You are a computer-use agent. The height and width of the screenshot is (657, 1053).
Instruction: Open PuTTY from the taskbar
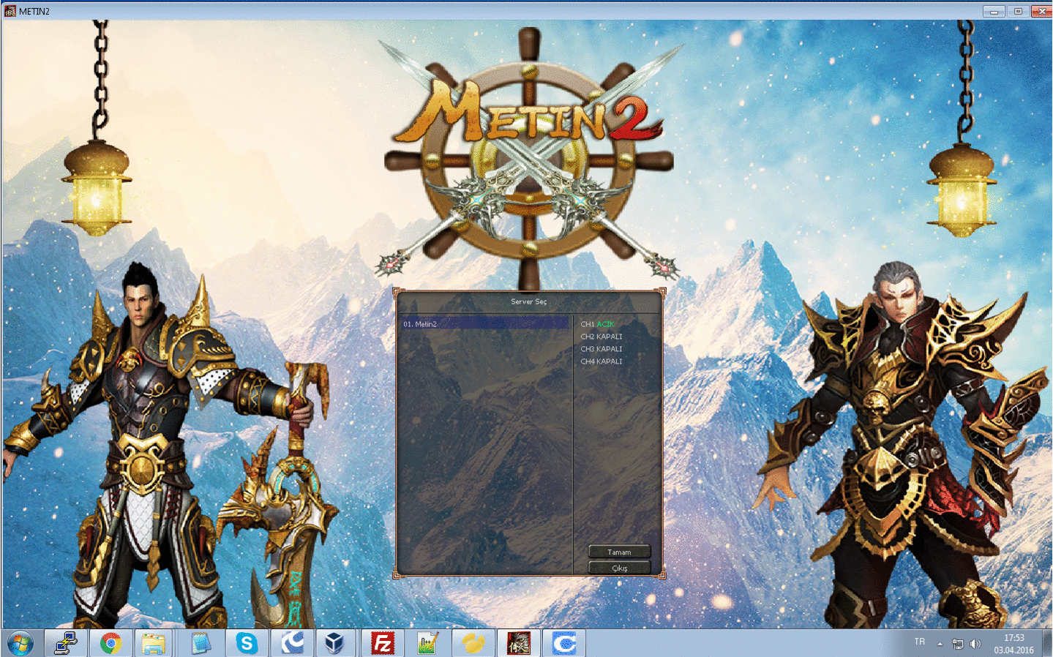tap(66, 644)
